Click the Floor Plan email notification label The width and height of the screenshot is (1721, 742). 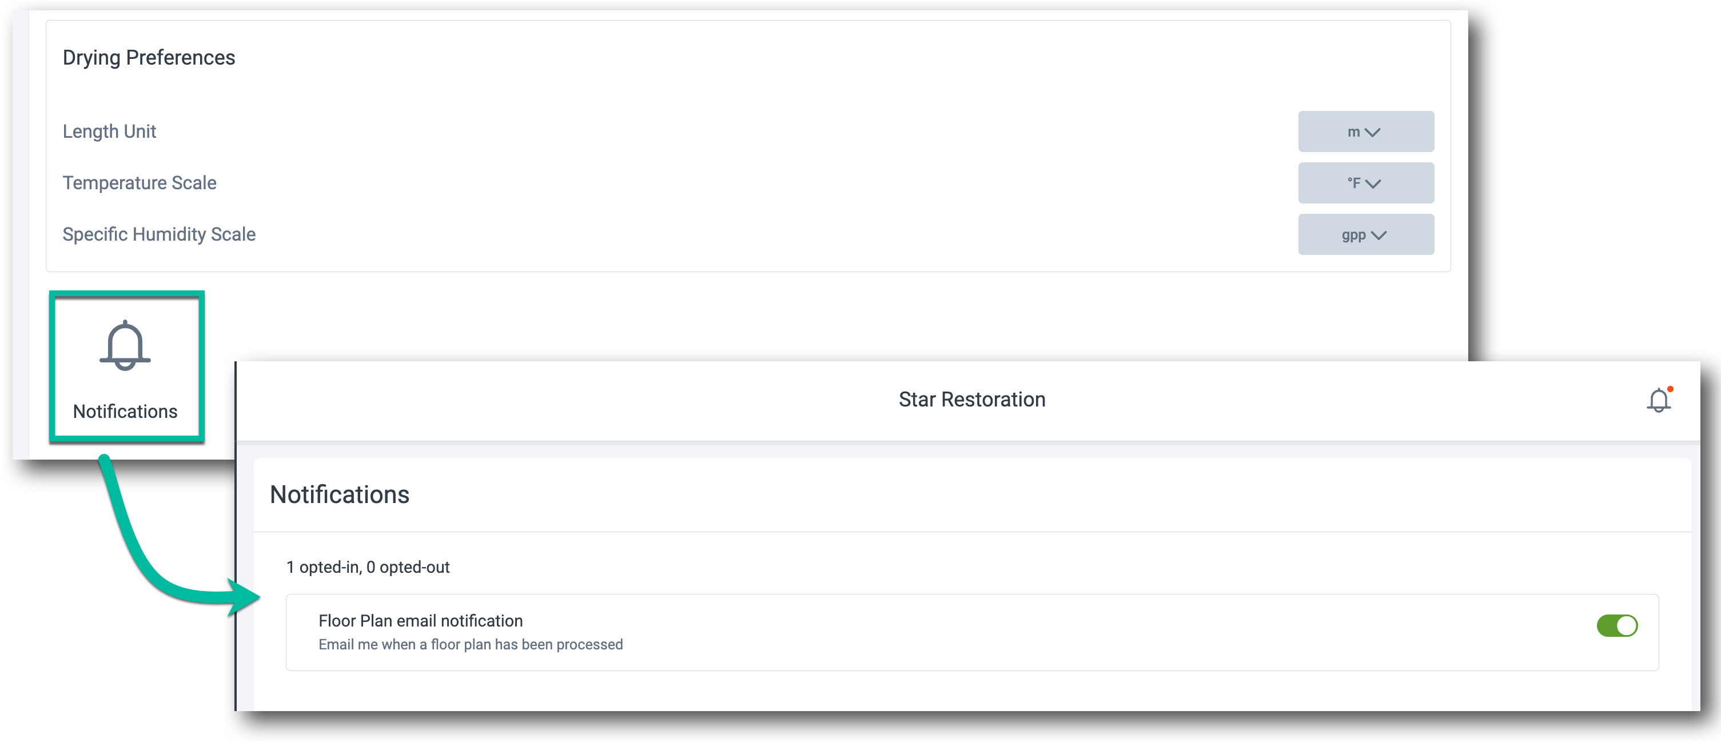pyautogui.click(x=420, y=620)
